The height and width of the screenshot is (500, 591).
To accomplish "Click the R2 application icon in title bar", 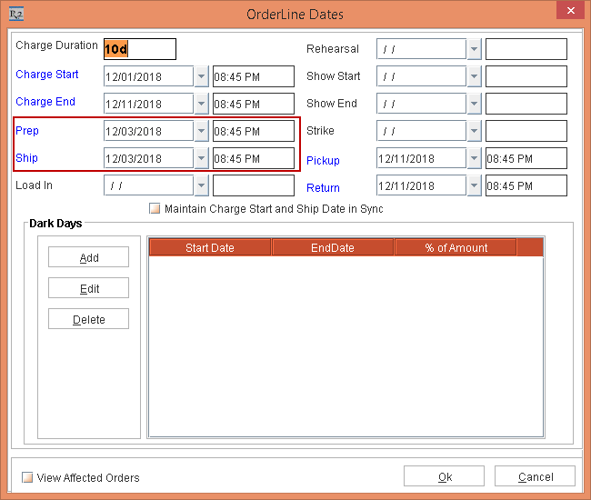I will pos(15,14).
